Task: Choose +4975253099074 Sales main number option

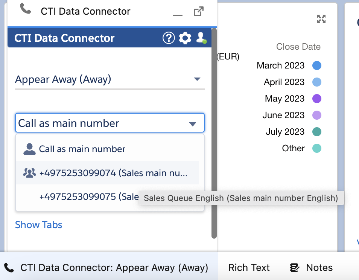Action: click(107, 173)
